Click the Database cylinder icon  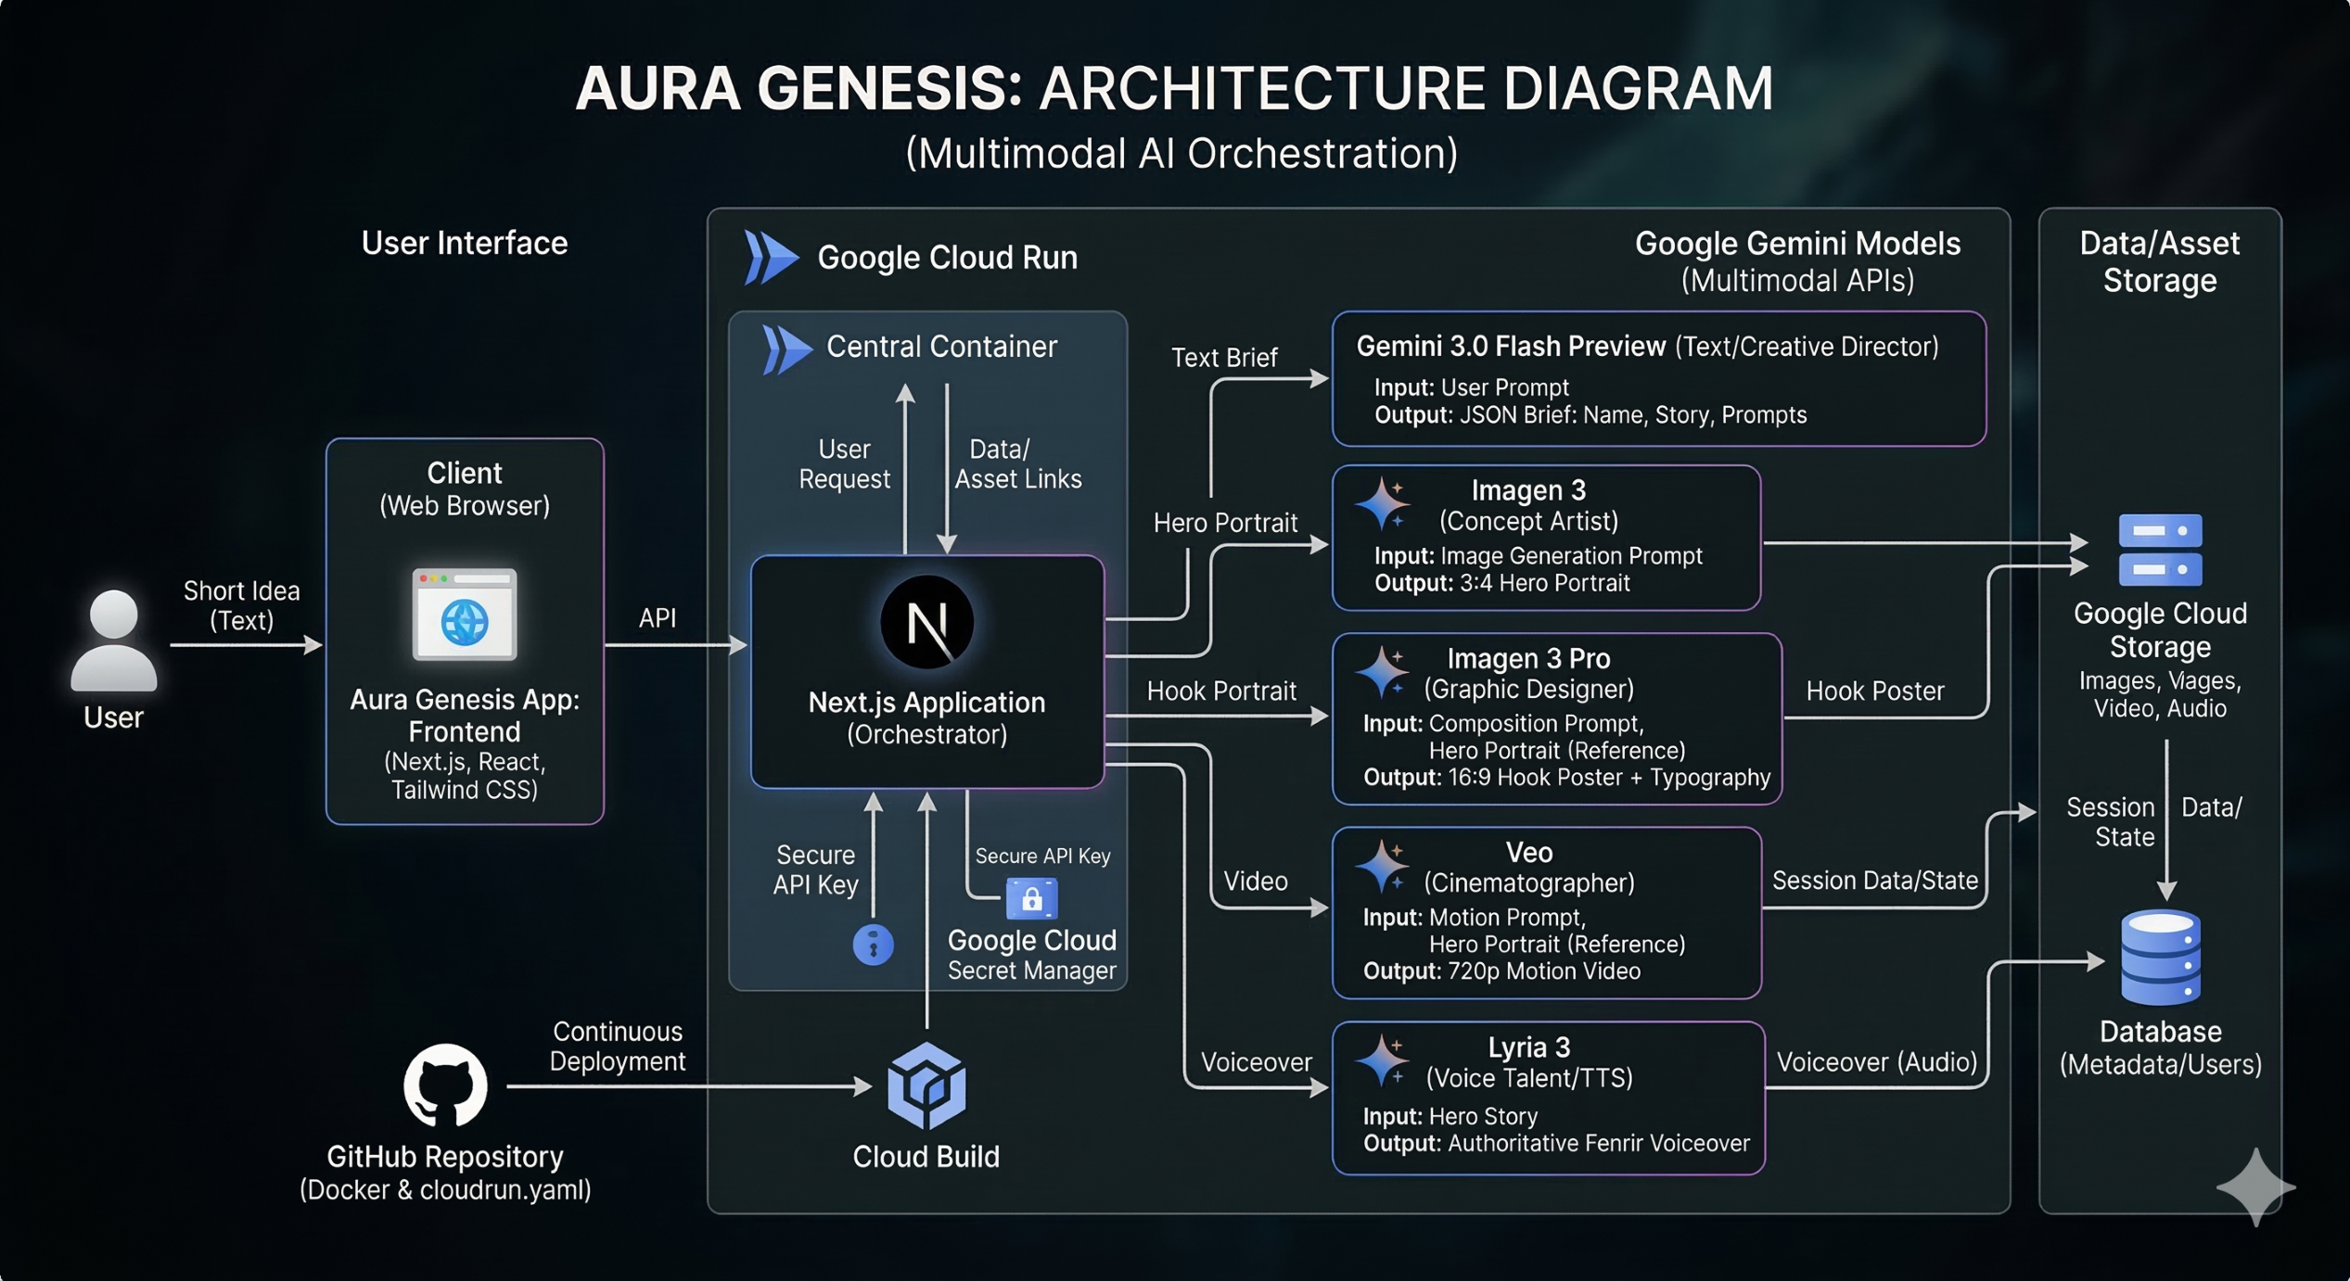[x=2160, y=958]
